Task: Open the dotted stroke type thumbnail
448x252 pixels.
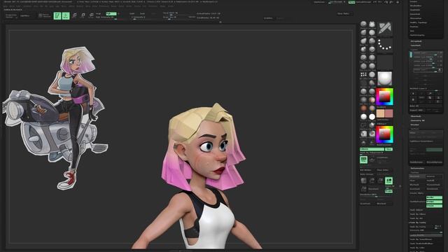Action: [x=385, y=45]
